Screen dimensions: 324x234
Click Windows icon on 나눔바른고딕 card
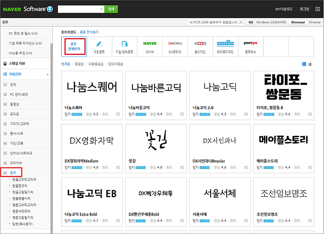click(x=182, y=114)
